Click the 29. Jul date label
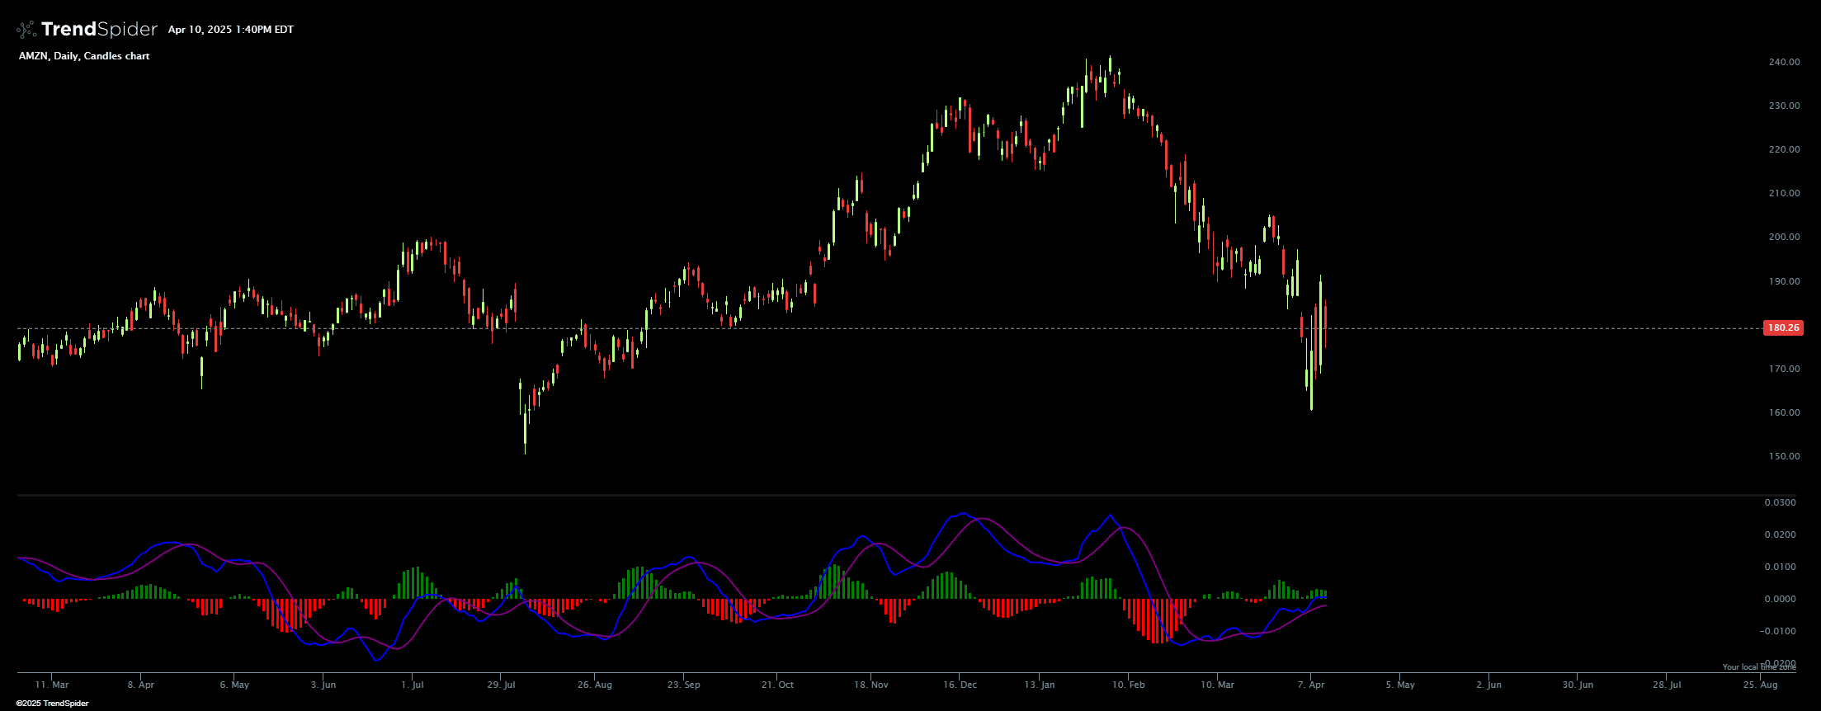 click(x=501, y=685)
